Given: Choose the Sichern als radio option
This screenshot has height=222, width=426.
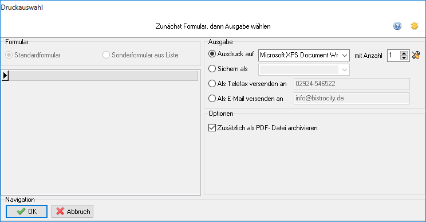Looking at the screenshot, I should (212, 69).
